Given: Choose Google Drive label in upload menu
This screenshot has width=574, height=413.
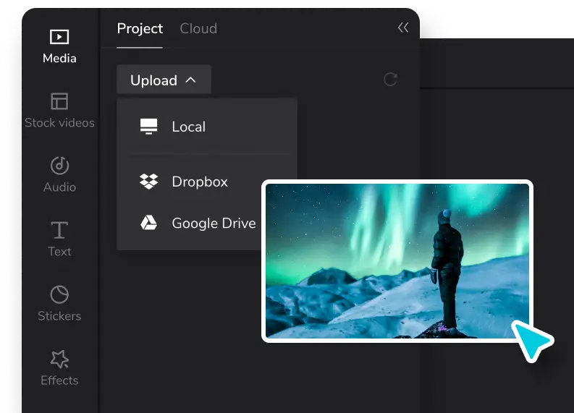Looking at the screenshot, I should [x=214, y=223].
